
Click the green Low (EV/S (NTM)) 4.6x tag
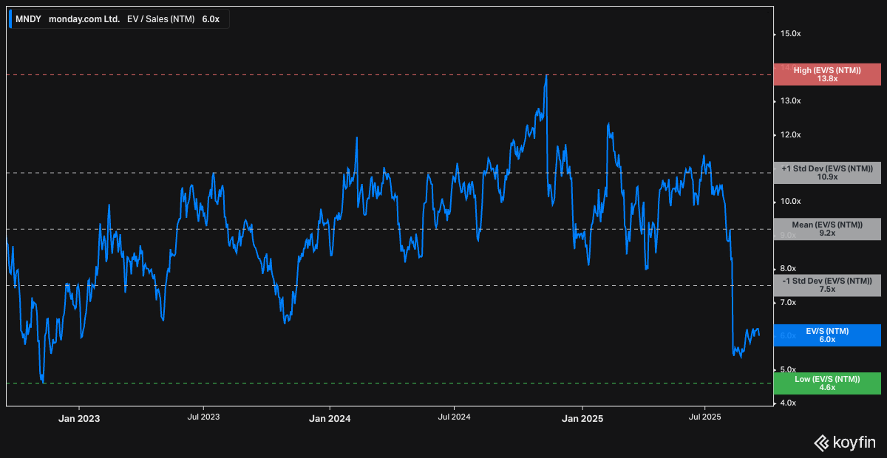[827, 383]
